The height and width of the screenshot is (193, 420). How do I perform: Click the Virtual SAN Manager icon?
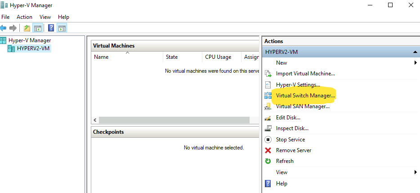point(268,106)
